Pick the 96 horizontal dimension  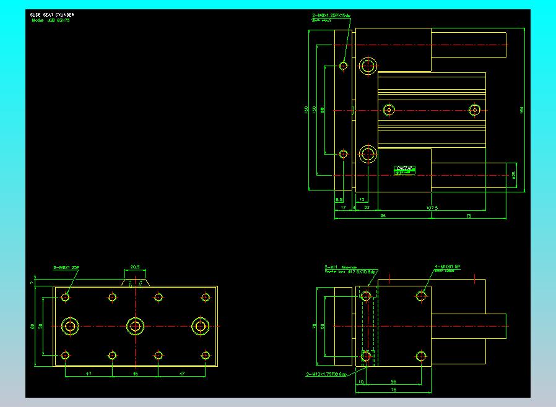click(383, 215)
